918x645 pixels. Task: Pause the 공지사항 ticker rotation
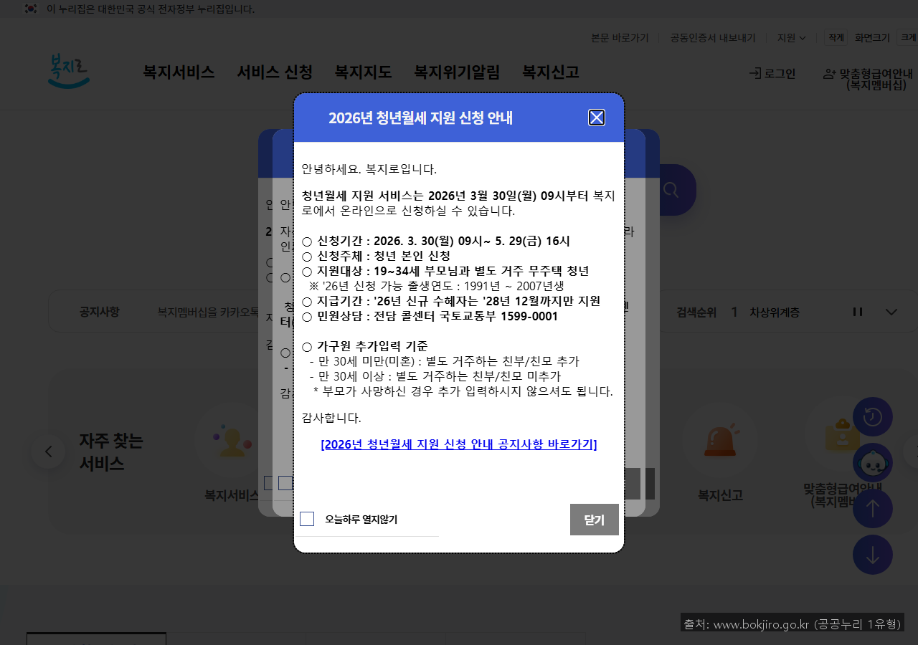[858, 311]
